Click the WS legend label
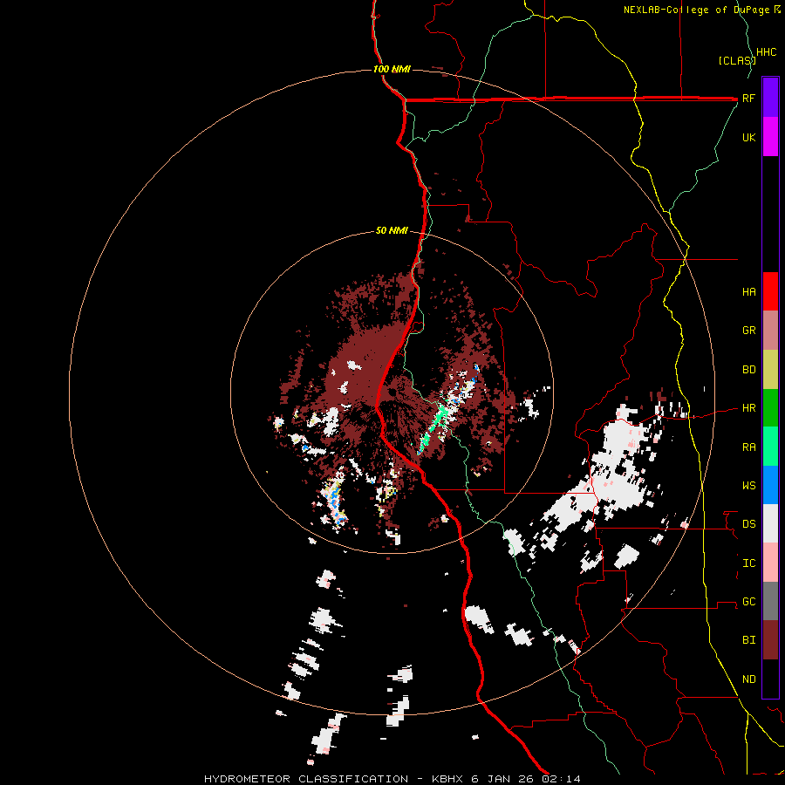This screenshot has height=785, width=785. click(x=748, y=486)
